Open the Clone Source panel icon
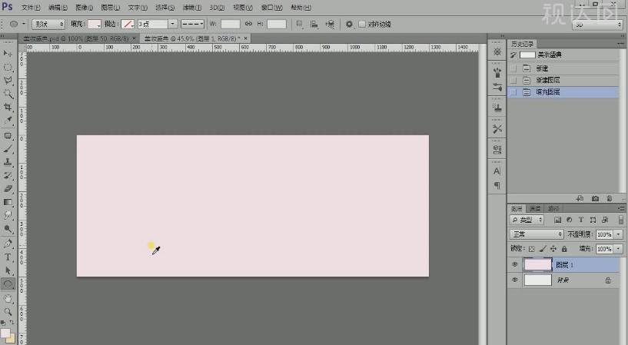 (x=497, y=108)
